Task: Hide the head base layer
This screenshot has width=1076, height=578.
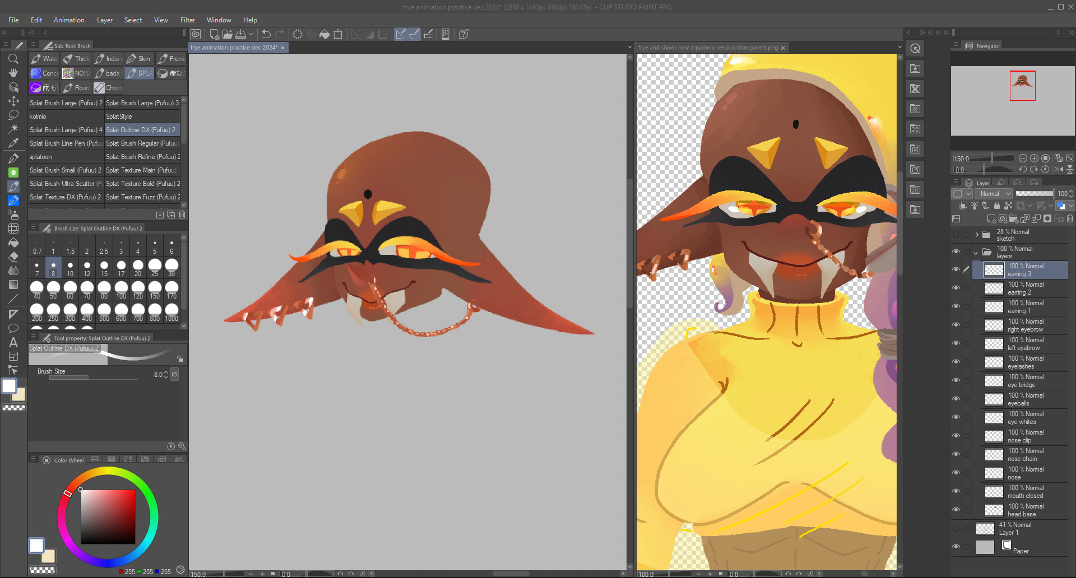Action: 956,510
